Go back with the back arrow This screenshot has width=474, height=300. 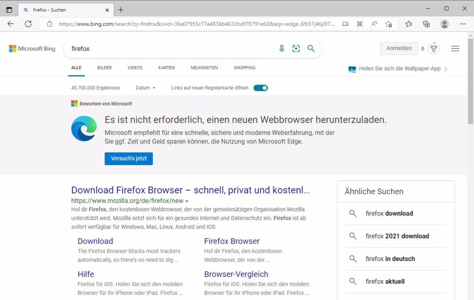tap(11, 24)
